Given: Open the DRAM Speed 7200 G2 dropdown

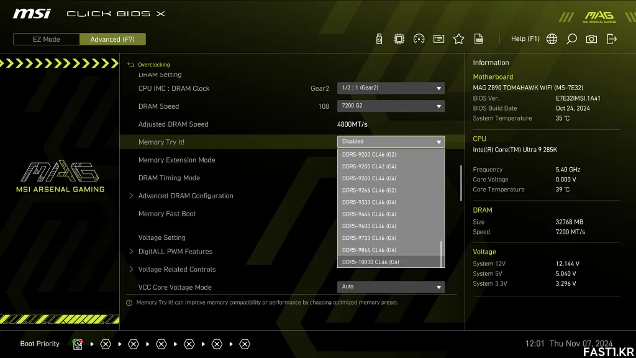Looking at the screenshot, I should coord(391,106).
